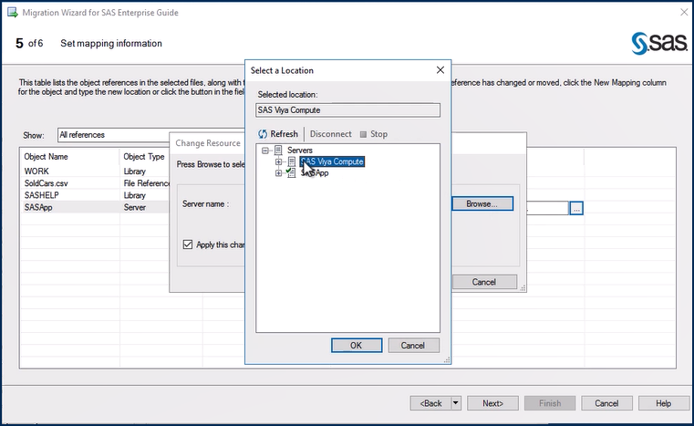Viewport: 694px width, 426px height.
Task: Expand the SAS Viya Compute node
Action: (278, 161)
